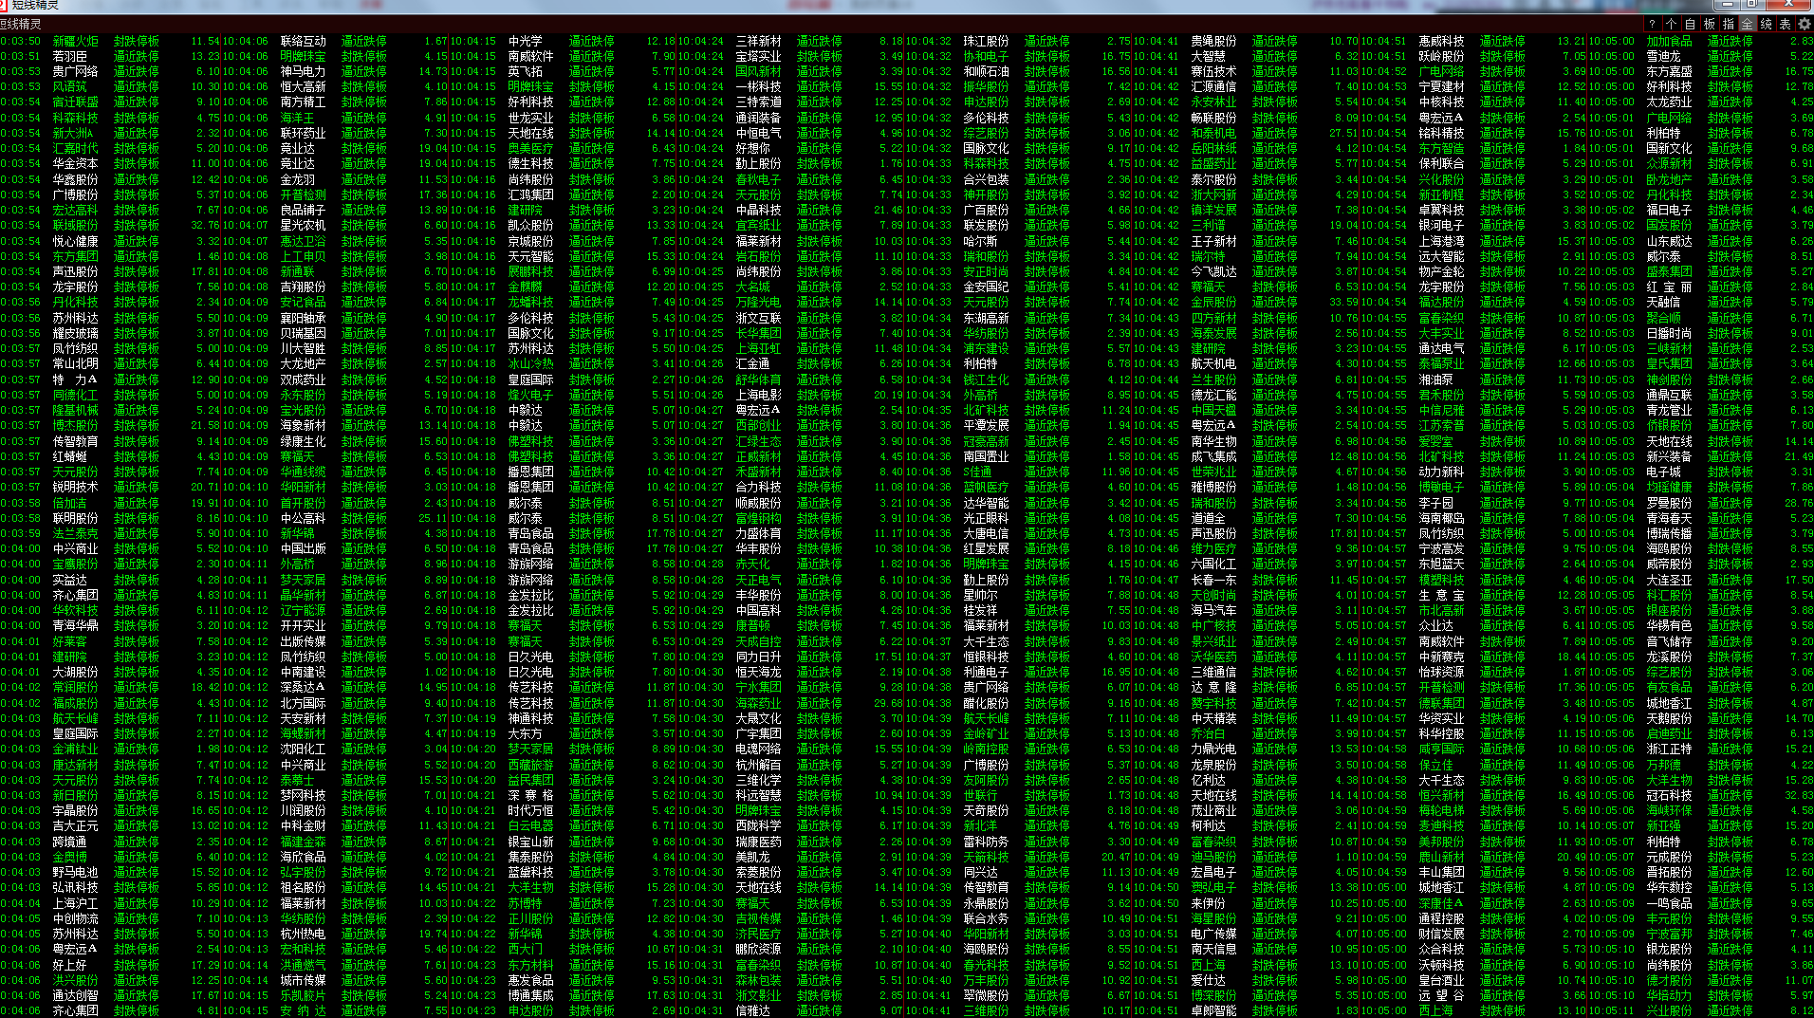Select the 自 filter tab
Screen dimensions: 1814x1018
(1690, 24)
